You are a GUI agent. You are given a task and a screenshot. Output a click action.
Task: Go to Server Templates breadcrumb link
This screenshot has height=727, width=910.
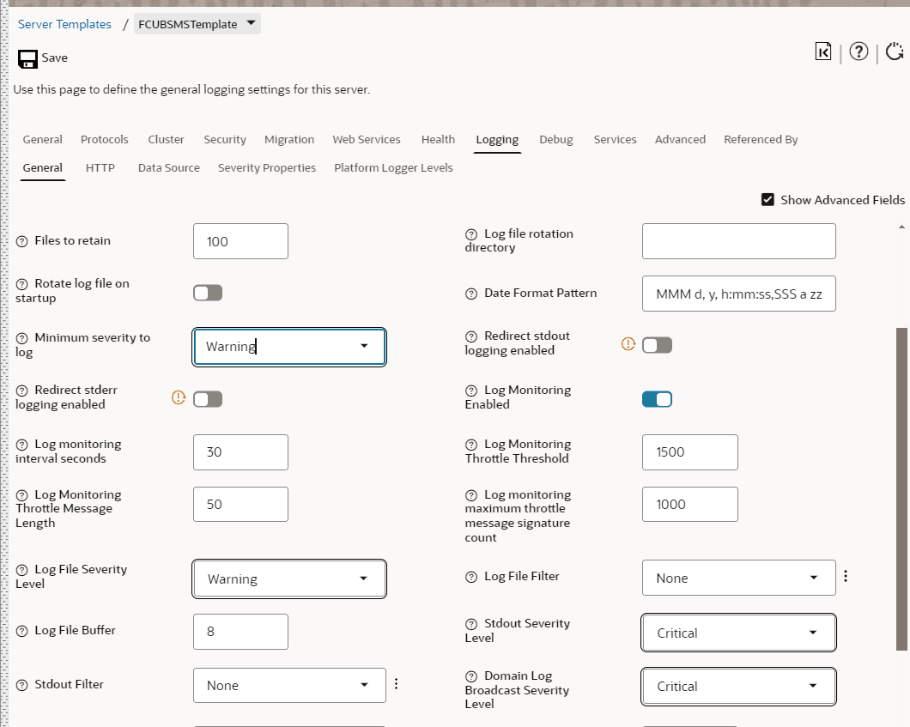64,24
